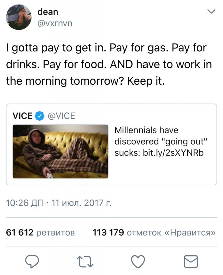Image resolution: width=223 pixels, height=275 pixels.
Task: Share tweet via envelope message icon
Action: pyautogui.click(x=191, y=261)
